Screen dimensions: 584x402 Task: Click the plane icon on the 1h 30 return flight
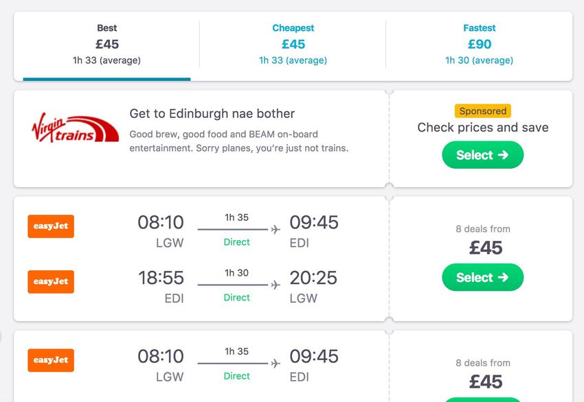(x=276, y=285)
